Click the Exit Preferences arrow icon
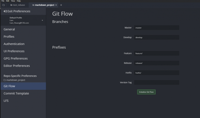Image resolution: width=200 pixels, height=118 pixels. [5, 11]
